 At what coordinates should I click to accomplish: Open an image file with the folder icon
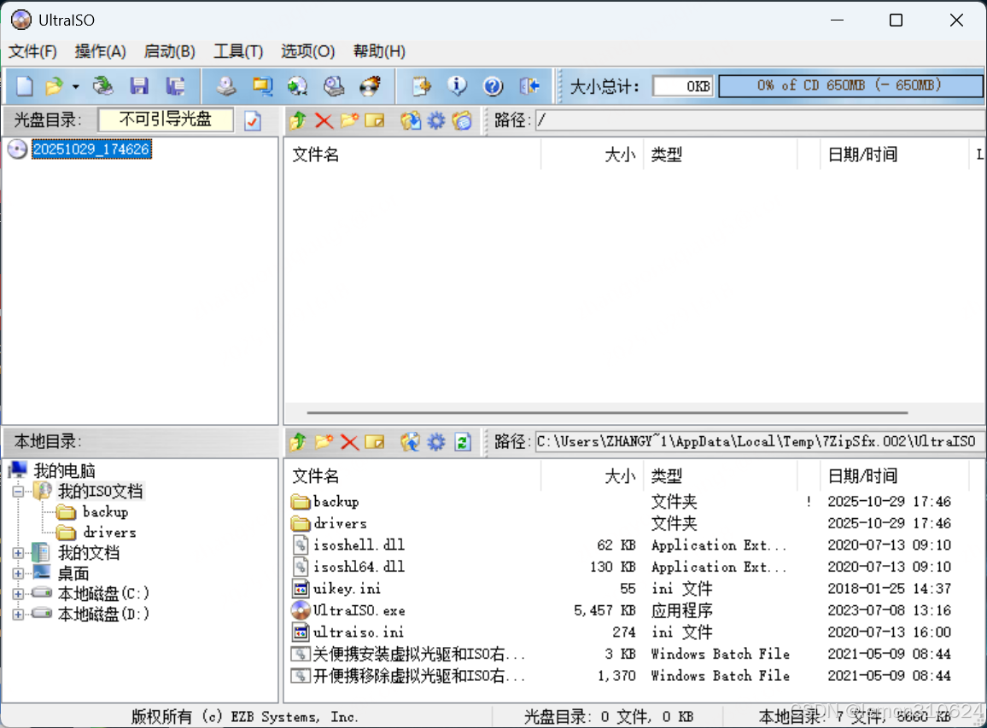click(55, 86)
